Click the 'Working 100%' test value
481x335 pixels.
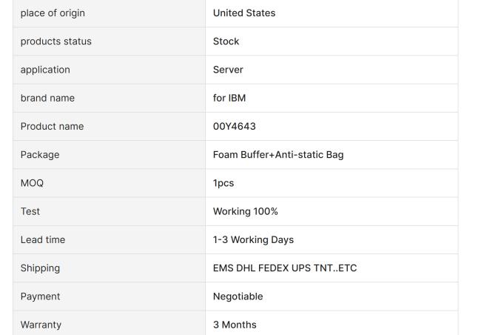pos(246,211)
